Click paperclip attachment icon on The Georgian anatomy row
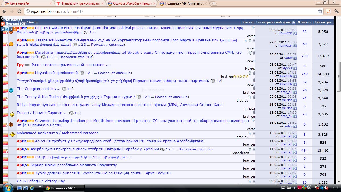341x192 pixels. (x=254, y=88)
